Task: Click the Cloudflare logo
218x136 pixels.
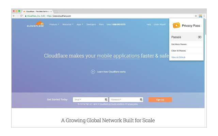Action: (35, 24)
